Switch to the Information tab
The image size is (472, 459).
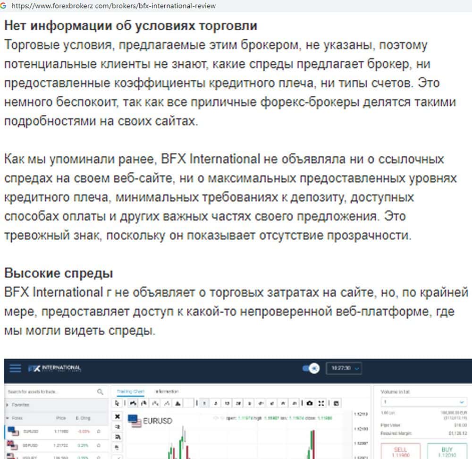pos(167,391)
